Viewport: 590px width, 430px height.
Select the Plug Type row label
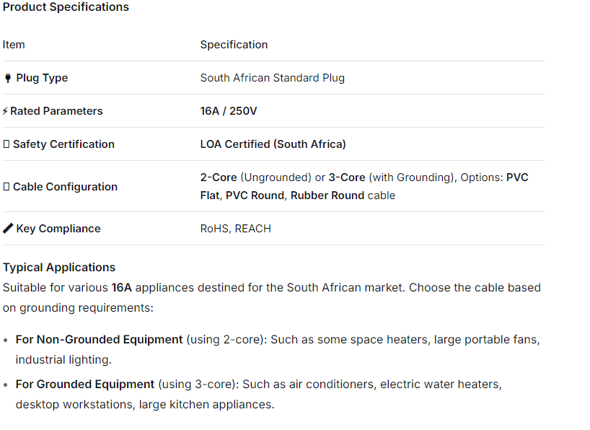pyautogui.click(x=42, y=78)
